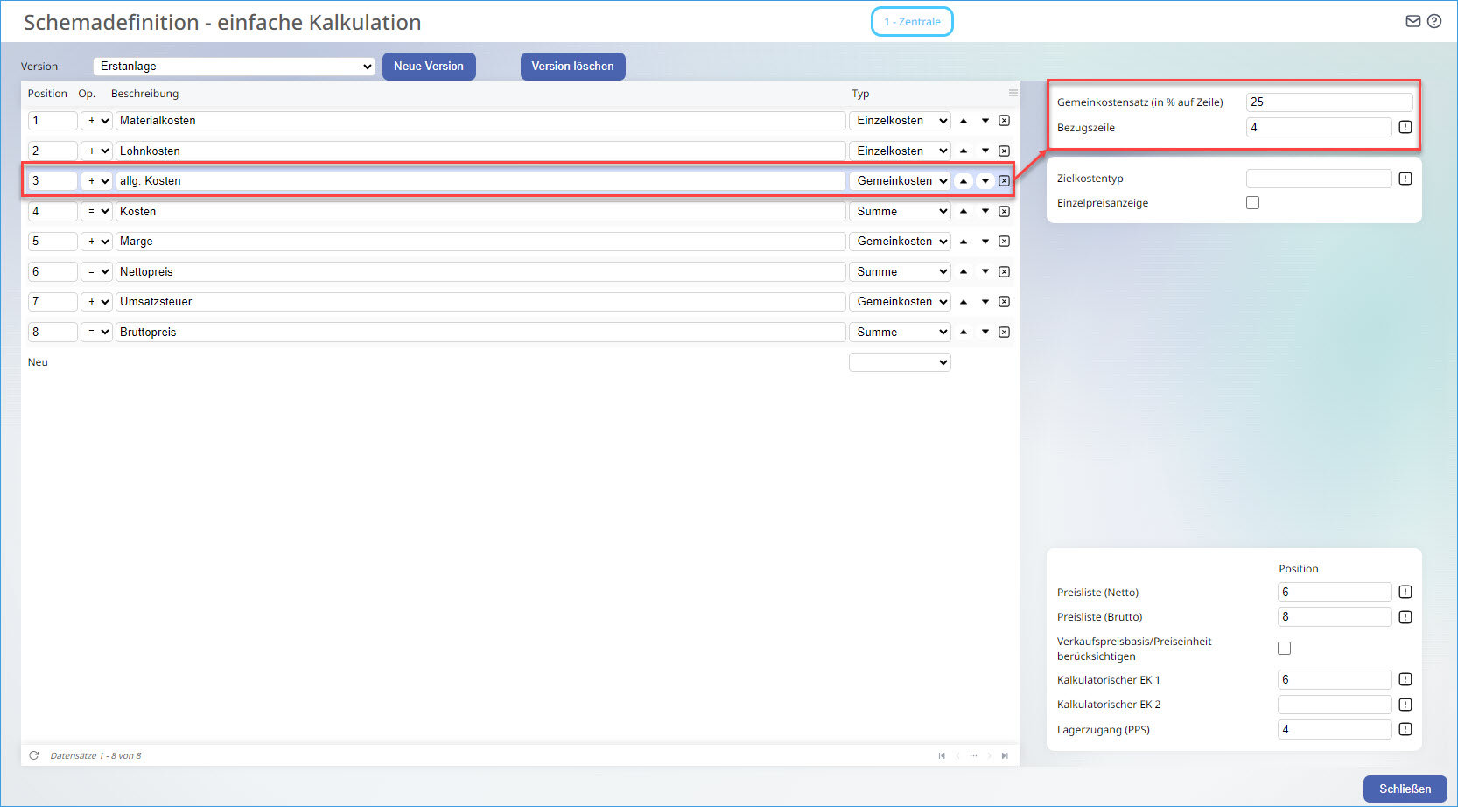Refresh the records list in the footer
This screenshot has width=1458, height=807.
click(x=34, y=755)
